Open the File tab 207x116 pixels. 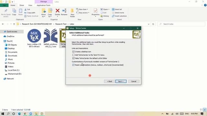click(4, 5)
